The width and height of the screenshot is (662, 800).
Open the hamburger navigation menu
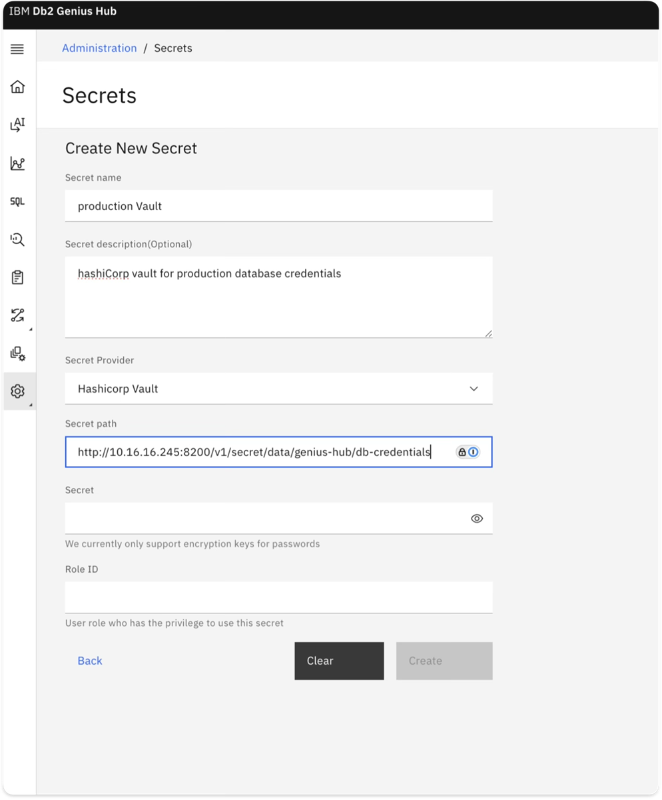pos(18,49)
